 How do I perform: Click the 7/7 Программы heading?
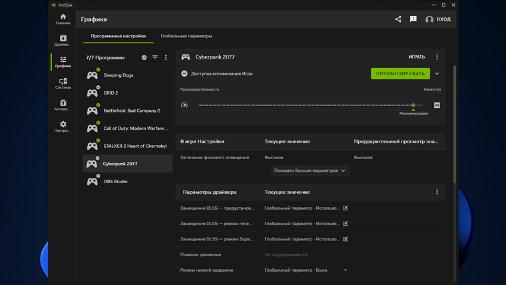[x=105, y=57]
